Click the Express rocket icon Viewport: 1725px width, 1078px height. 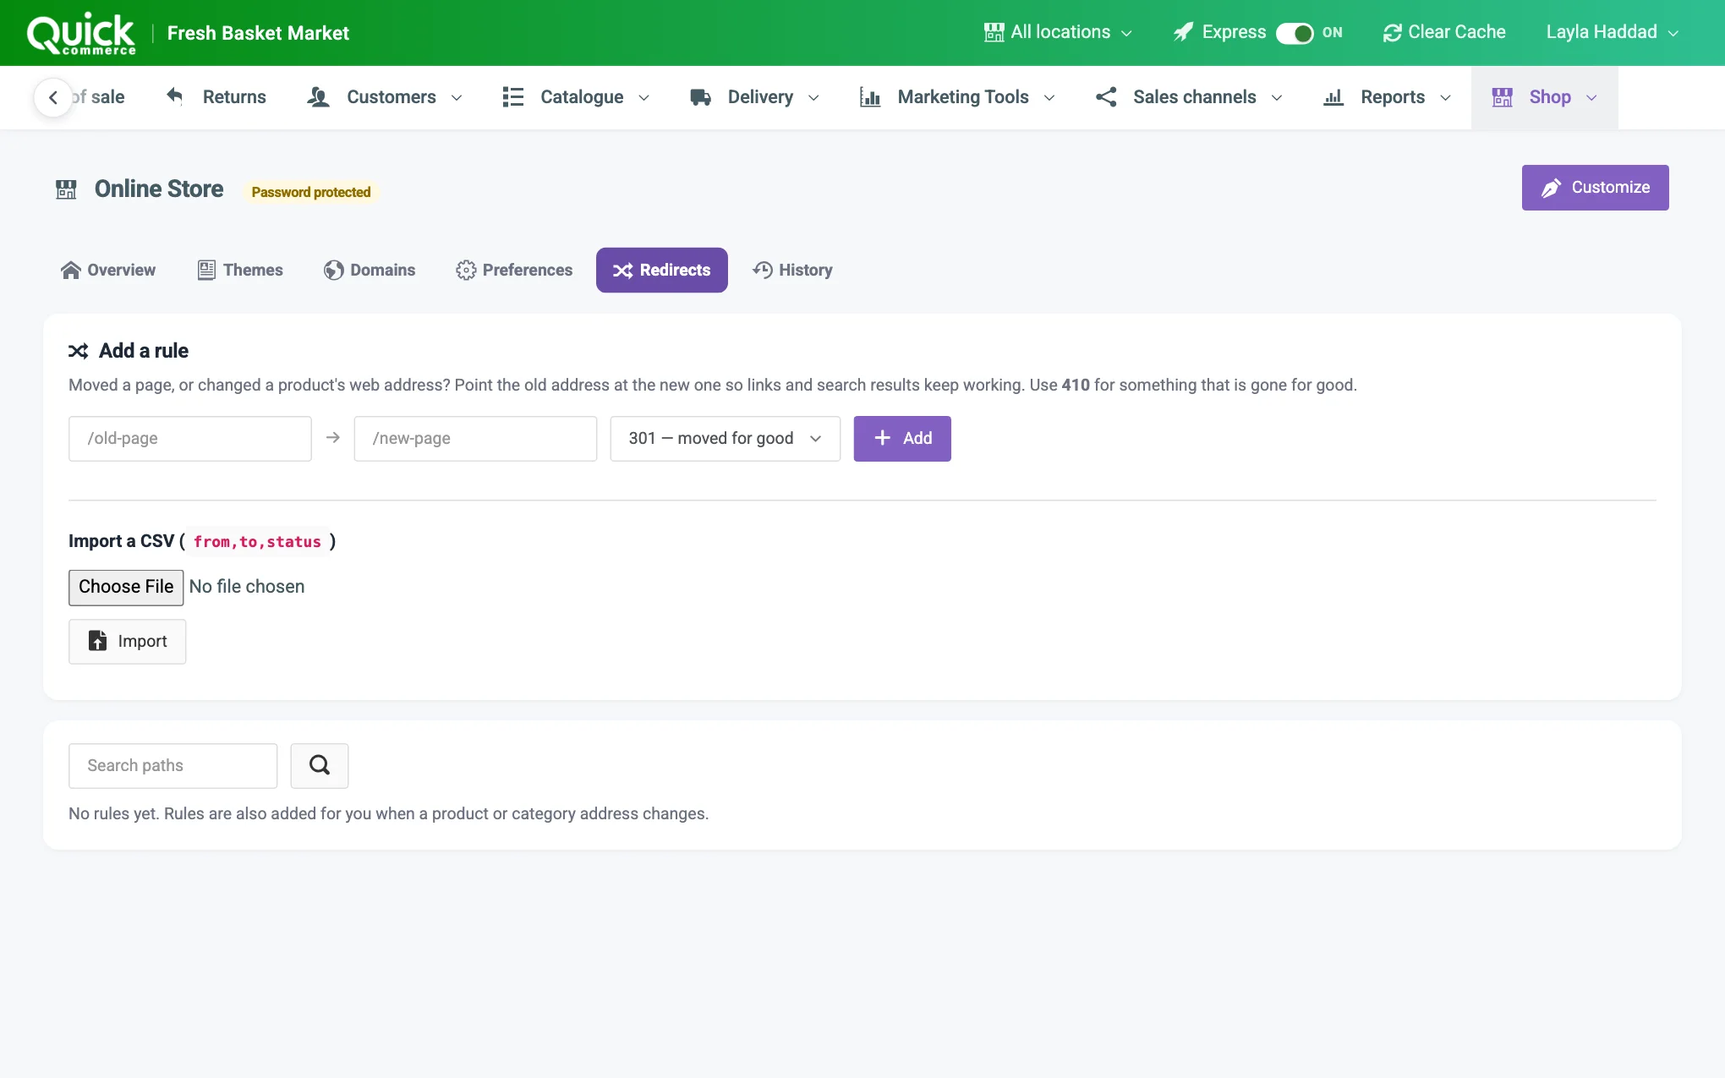click(1183, 32)
